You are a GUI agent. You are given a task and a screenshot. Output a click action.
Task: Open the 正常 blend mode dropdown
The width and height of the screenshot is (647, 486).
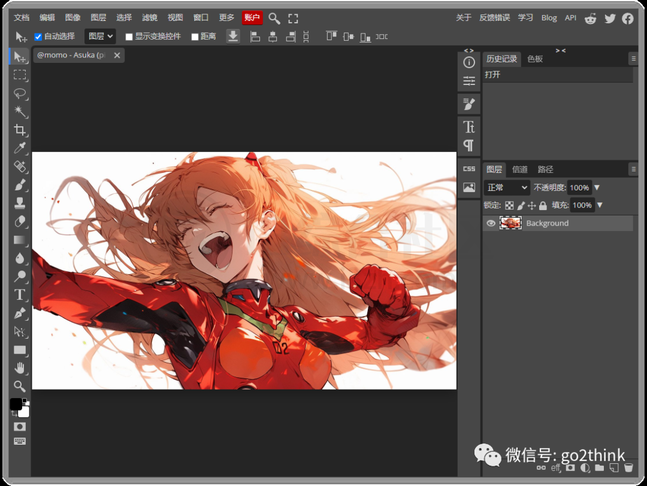click(507, 187)
